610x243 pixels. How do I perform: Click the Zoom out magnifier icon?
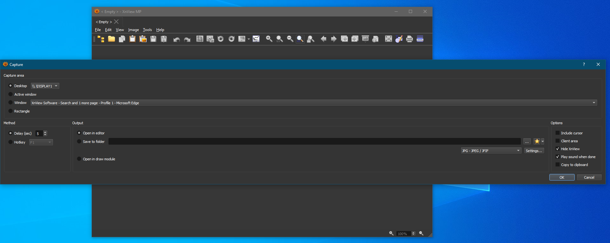tap(290, 39)
